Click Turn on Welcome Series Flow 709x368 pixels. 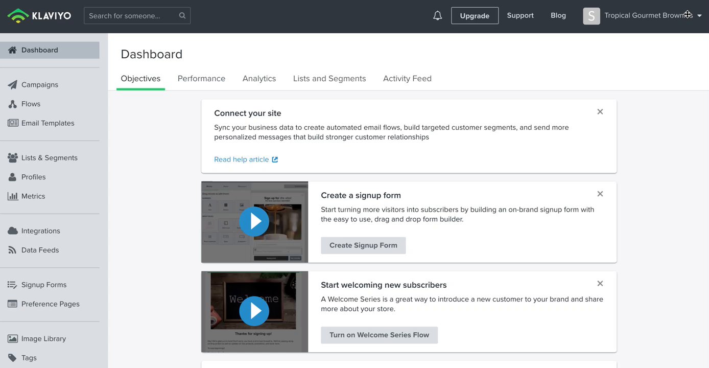[x=379, y=335]
